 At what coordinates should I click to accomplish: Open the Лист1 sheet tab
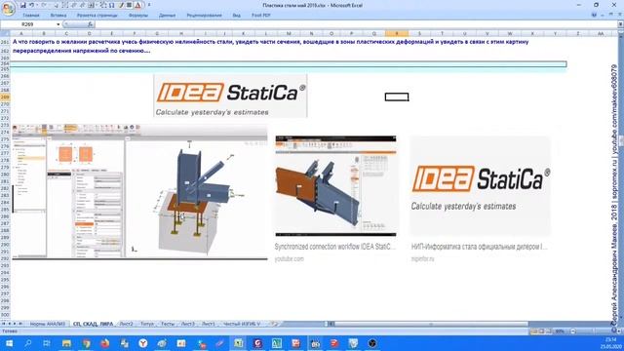[209, 324]
